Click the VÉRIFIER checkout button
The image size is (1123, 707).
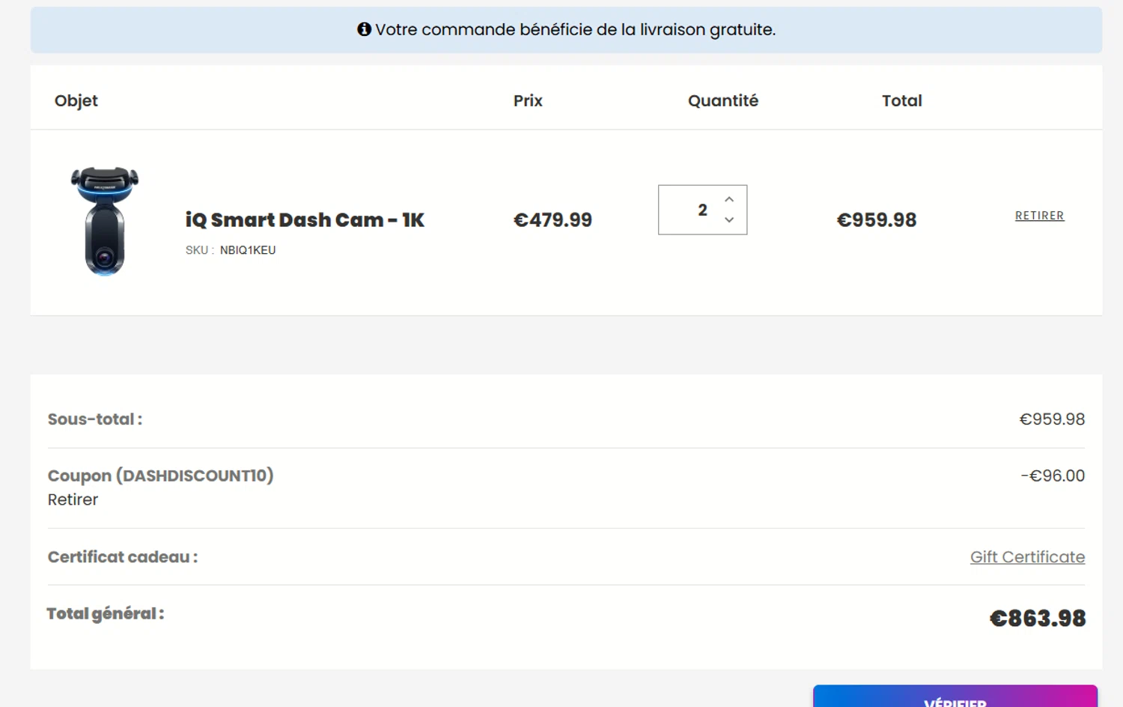(x=955, y=696)
